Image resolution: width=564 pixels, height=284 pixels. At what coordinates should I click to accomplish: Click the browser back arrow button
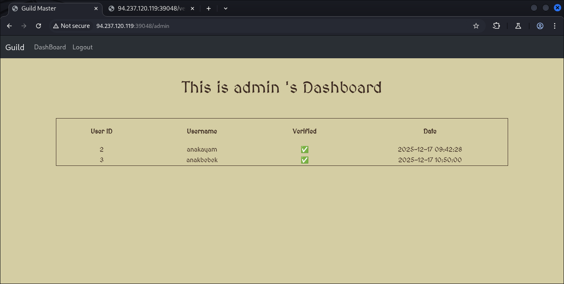[9, 26]
